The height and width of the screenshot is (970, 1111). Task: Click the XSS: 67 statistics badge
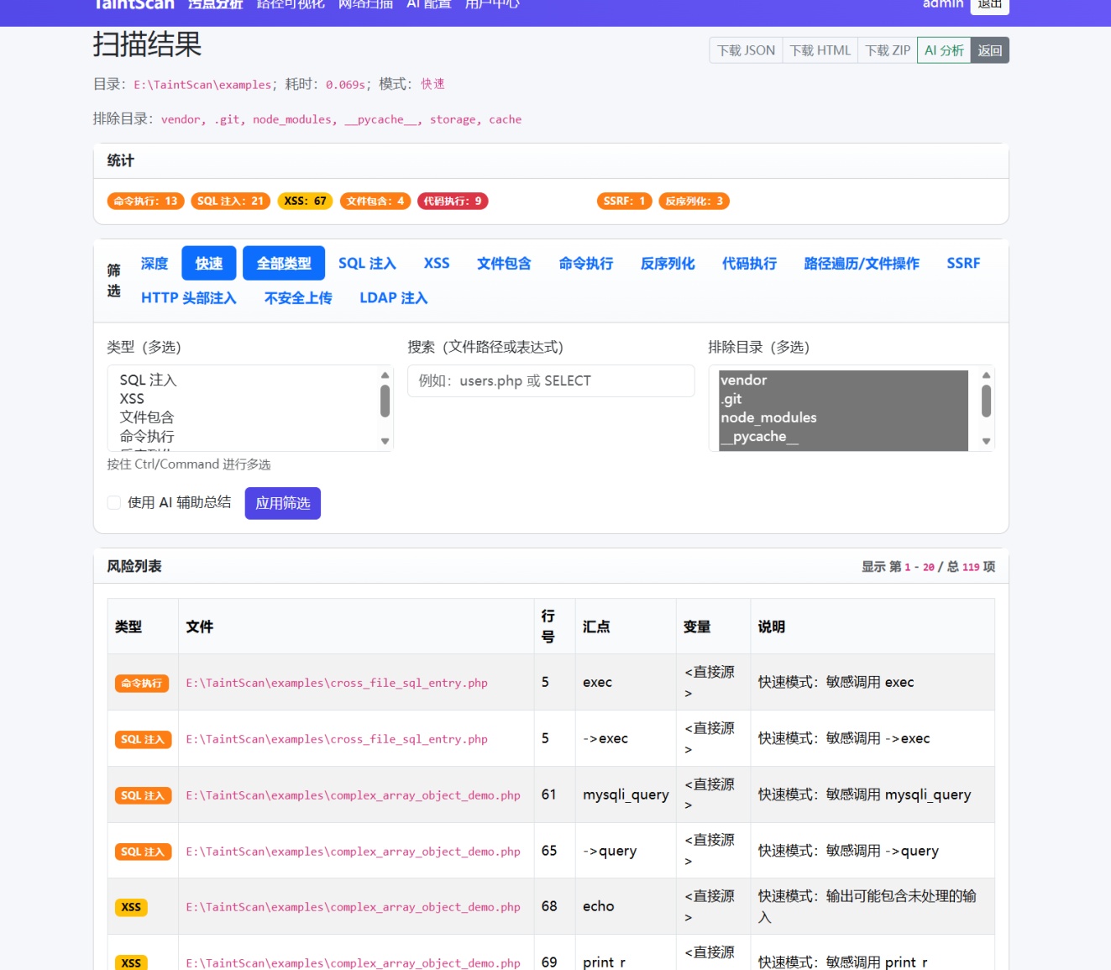[305, 202]
